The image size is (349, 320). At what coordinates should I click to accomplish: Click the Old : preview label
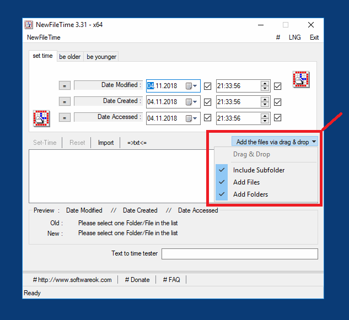57,223
